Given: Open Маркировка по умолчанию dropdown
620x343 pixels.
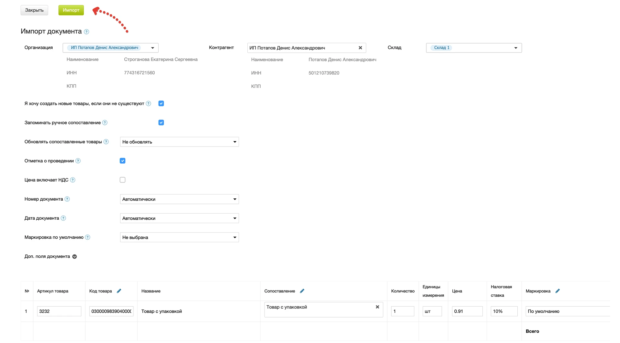Looking at the screenshot, I should [x=180, y=237].
